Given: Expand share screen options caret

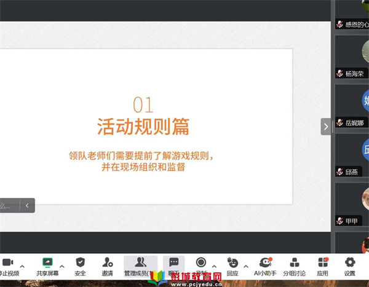Looking at the screenshot, I should pyautogui.click(x=62, y=266).
